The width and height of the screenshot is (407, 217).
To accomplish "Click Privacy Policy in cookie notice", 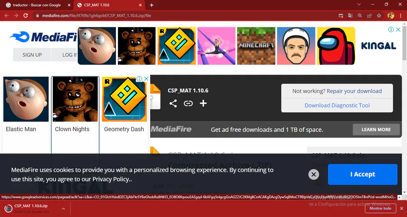I will (111, 179).
